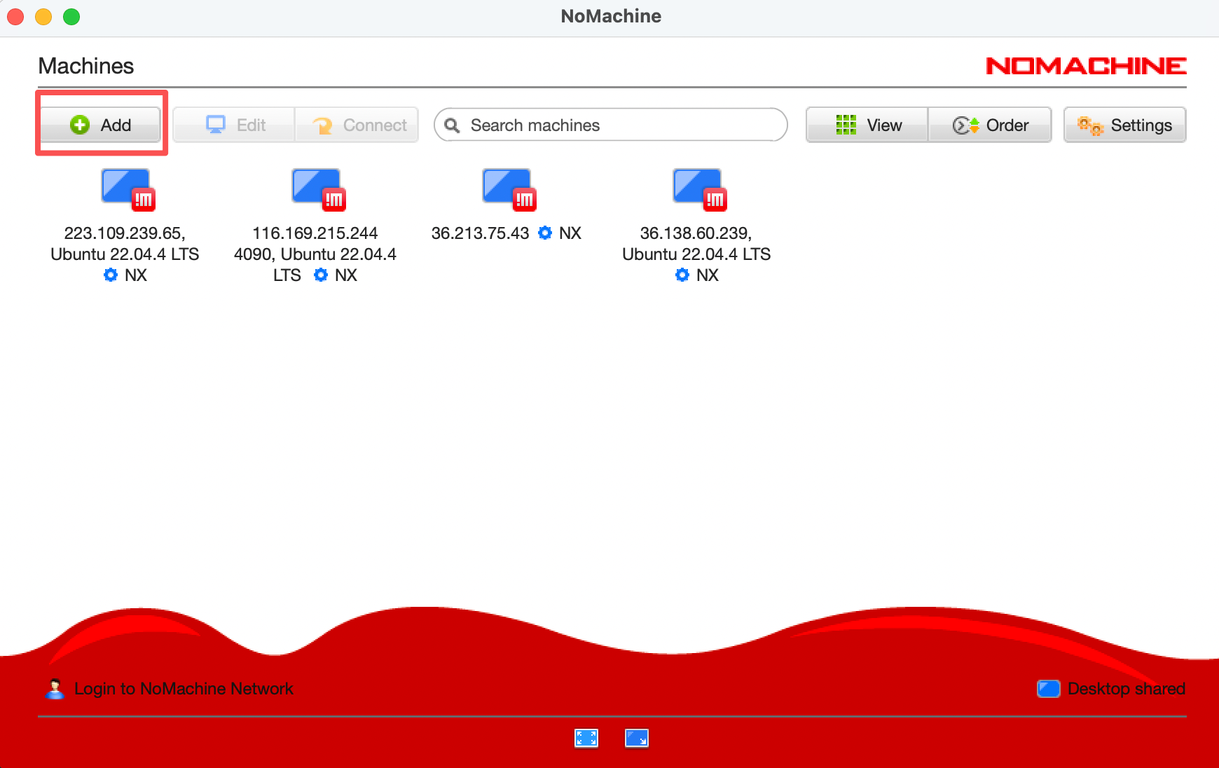Click gear icon under 36.138.60.239 label
Screen dimensions: 1219x768
(x=682, y=275)
